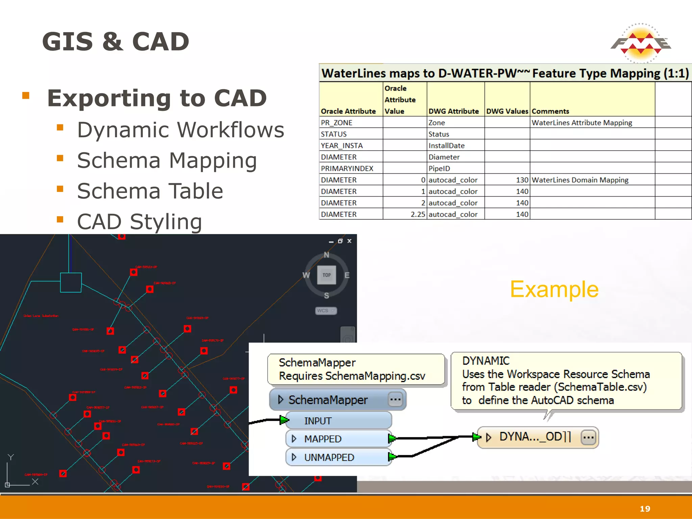Click the 'Exporting to CAD' heading
692x519 pixels.
[x=157, y=98]
